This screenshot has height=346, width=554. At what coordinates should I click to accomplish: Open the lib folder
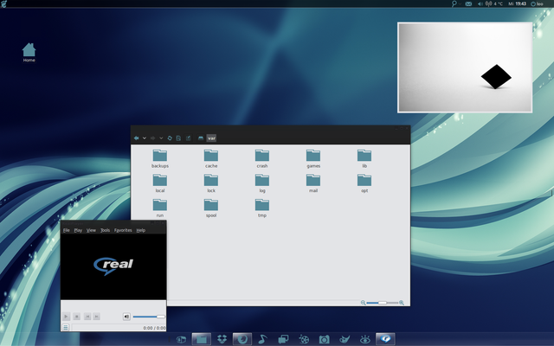tap(364, 158)
